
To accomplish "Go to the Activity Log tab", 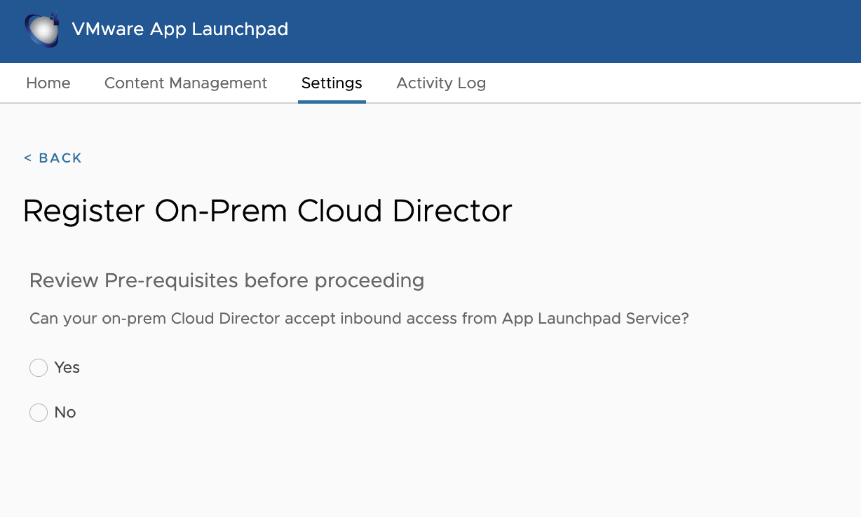I will [441, 83].
